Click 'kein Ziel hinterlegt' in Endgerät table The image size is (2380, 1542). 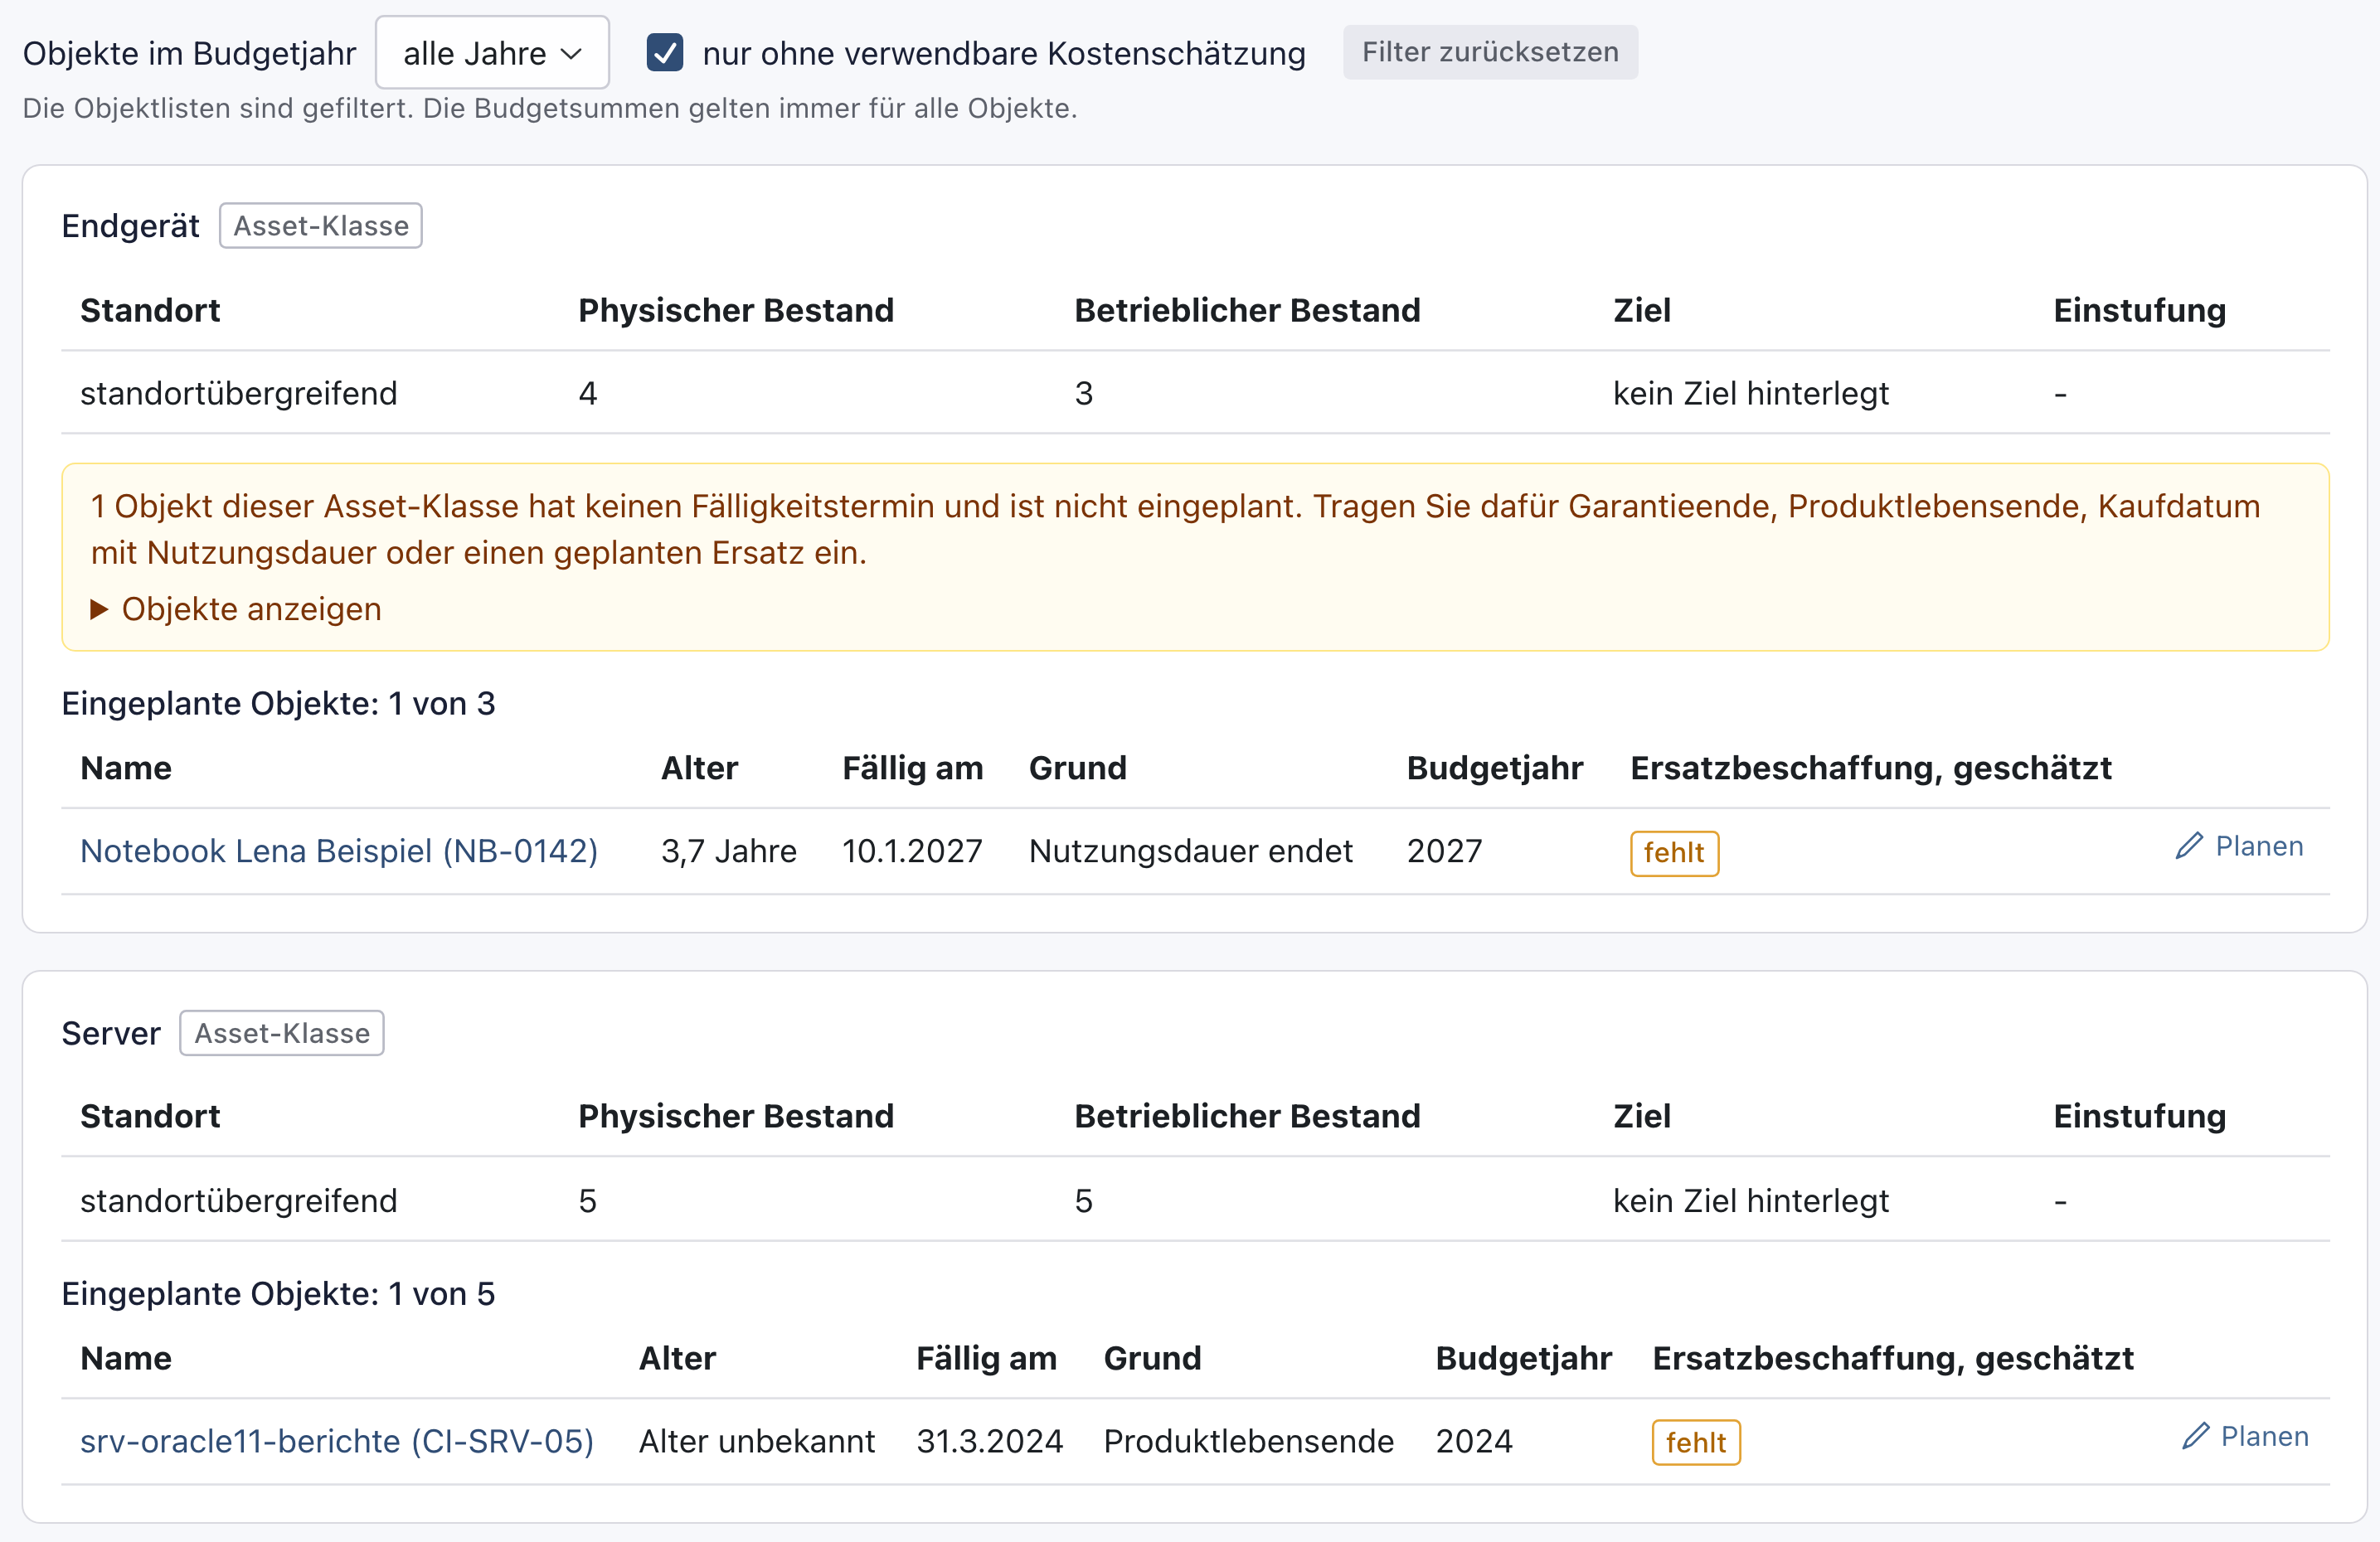click(1751, 393)
